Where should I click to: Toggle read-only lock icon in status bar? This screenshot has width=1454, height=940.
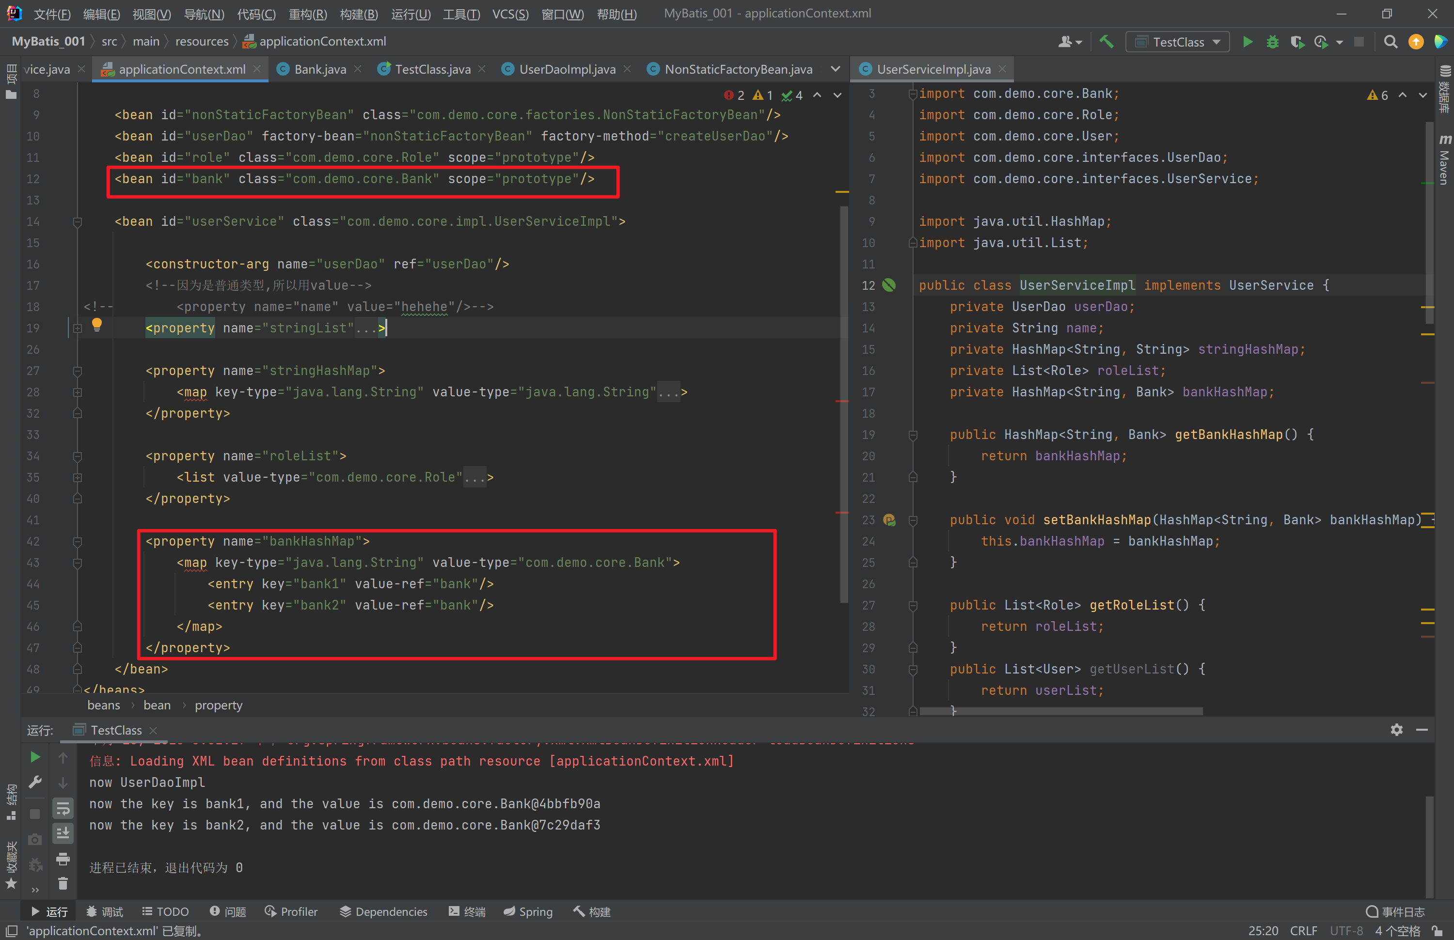click(x=1438, y=931)
